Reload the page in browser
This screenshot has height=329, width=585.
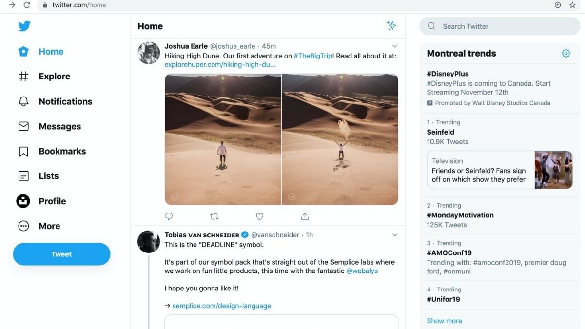click(x=27, y=5)
